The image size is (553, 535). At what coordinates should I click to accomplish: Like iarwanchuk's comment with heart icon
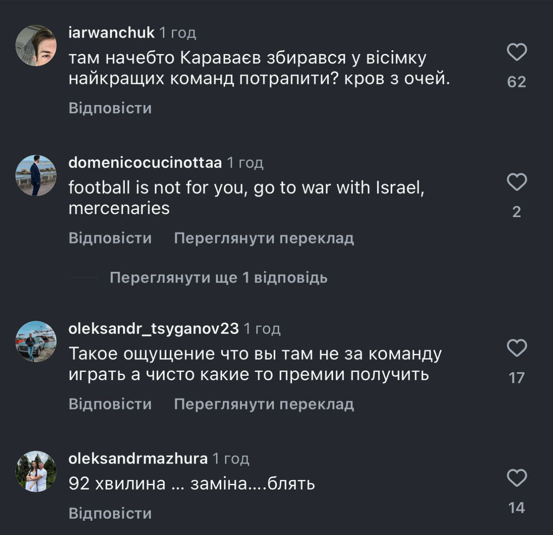(517, 52)
